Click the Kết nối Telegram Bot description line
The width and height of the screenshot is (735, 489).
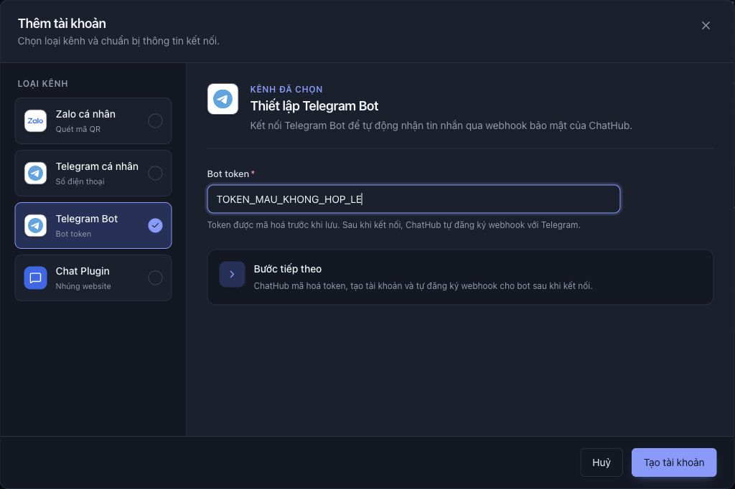[x=441, y=126]
